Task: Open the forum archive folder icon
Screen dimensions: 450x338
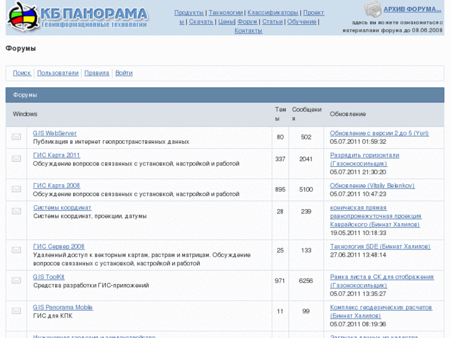Action: click(373, 9)
